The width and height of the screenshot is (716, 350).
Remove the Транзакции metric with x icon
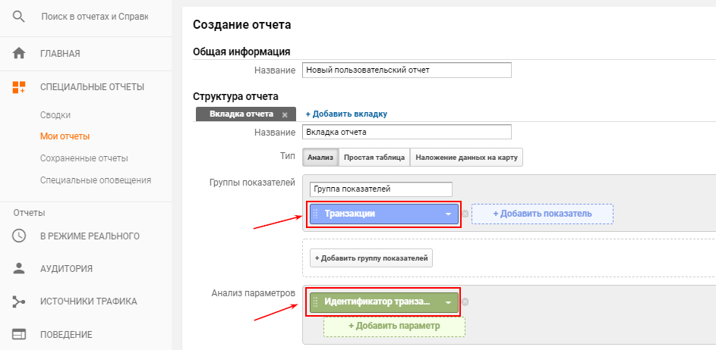465,214
